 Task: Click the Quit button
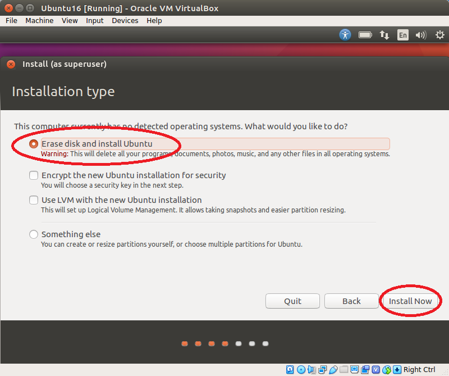pos(292,301)
